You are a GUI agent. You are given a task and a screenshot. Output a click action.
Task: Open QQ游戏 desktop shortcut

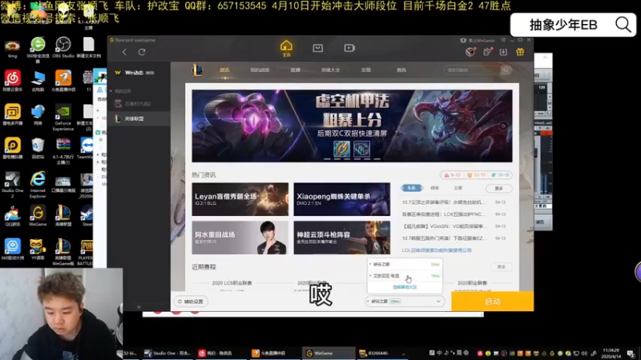[x=13, y=215]
